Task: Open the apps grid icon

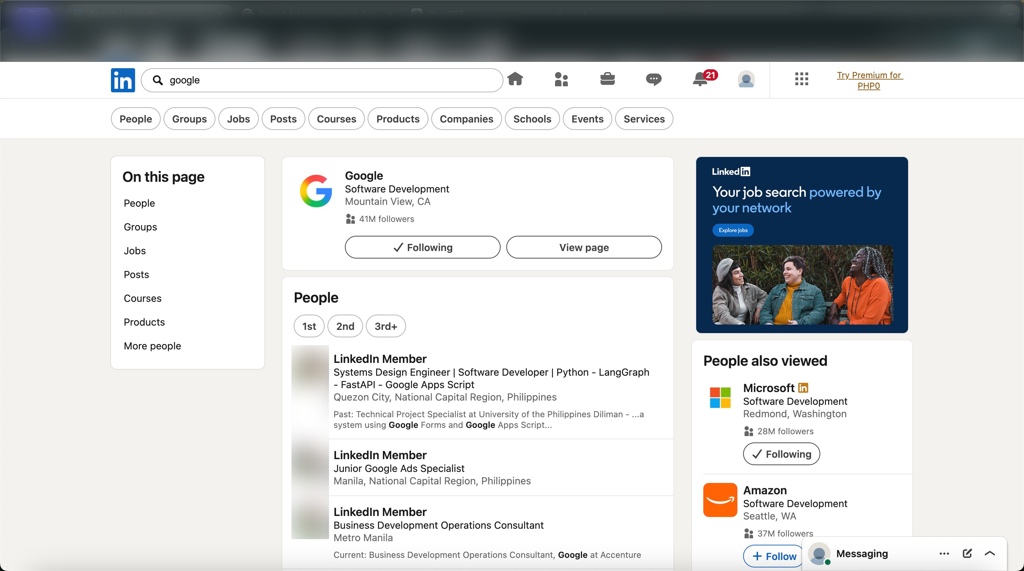Action: [x=801, y=79]
